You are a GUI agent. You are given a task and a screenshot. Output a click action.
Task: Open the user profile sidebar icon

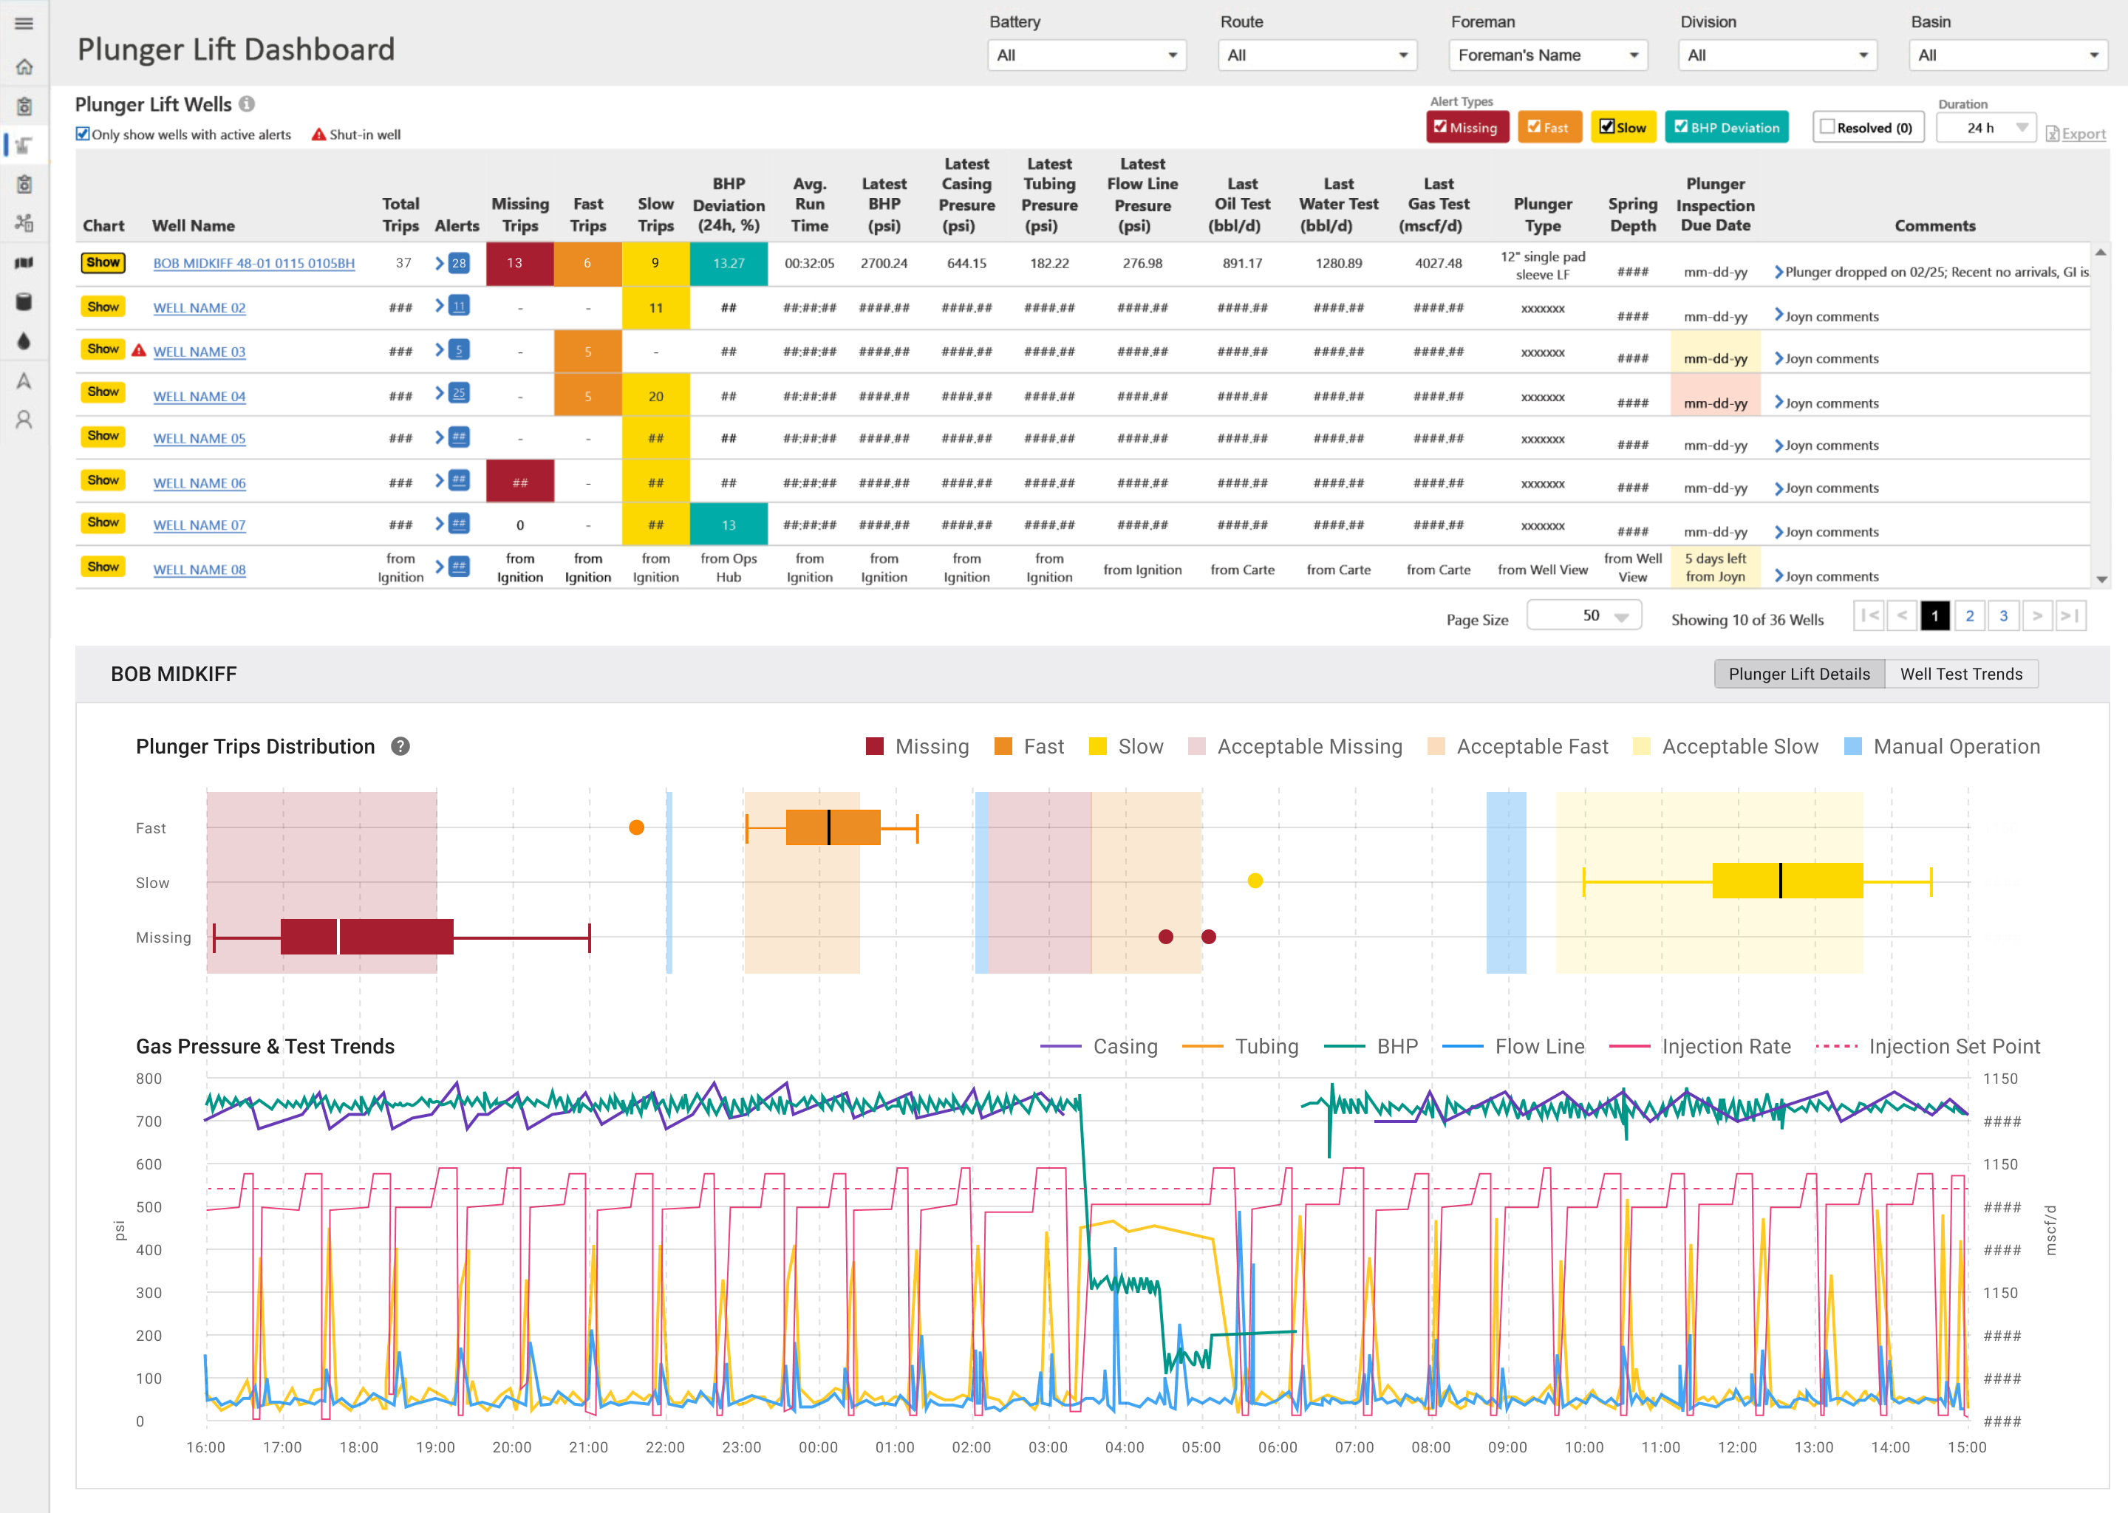pos(24,420)
